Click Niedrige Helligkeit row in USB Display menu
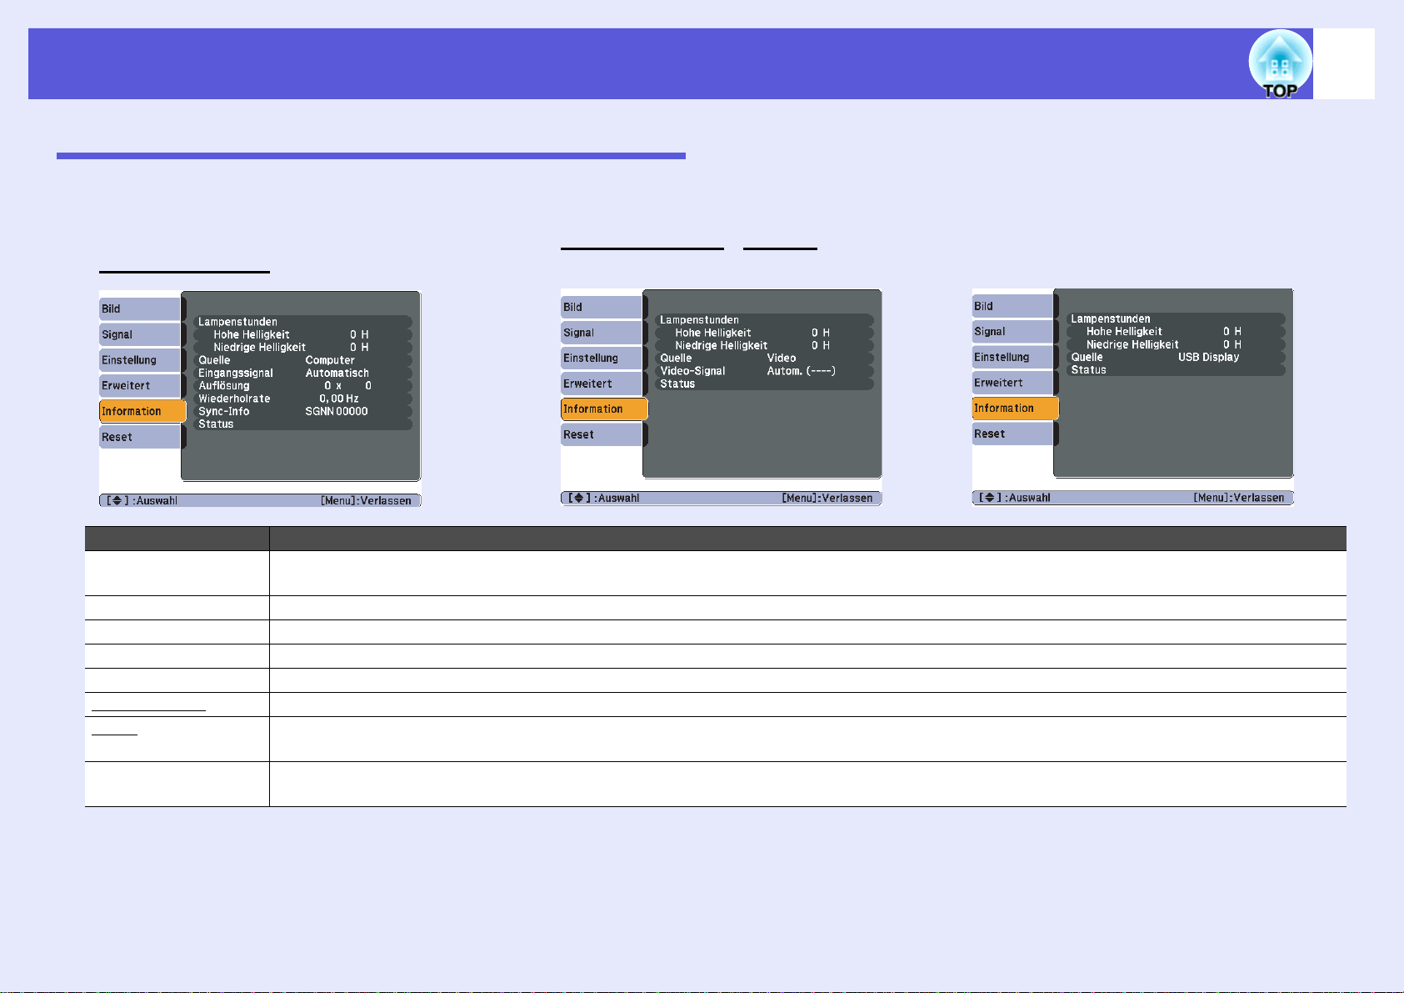Viewport: 1404px width, 993px height. pos(1176,344)
